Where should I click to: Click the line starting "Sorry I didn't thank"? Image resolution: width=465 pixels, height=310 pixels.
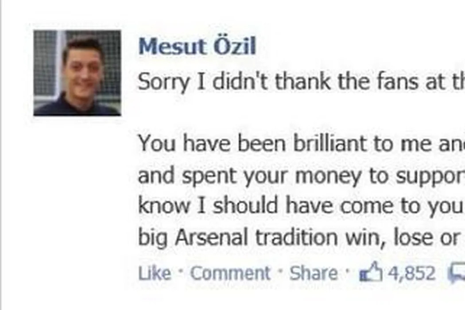301,82
